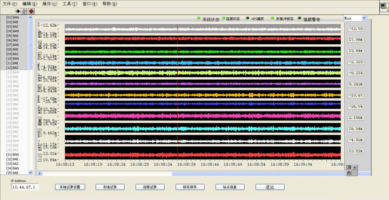Click the 本地记录 button
This screenshot has width=389, height=200.
pos(110,187)
